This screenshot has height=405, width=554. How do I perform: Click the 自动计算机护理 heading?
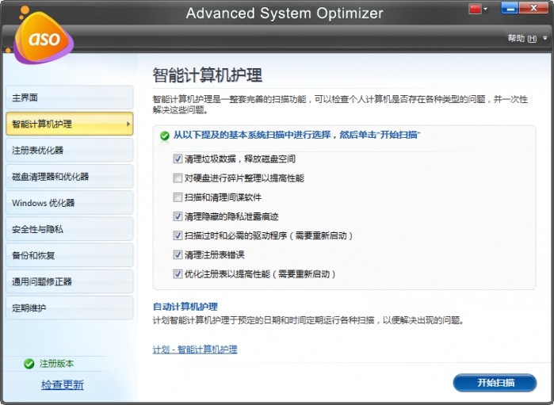(185, 307)
